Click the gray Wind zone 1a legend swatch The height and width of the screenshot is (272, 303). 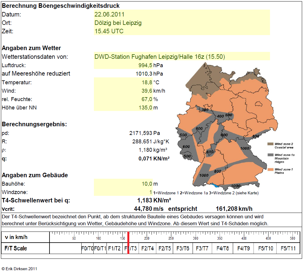pos(270,155)
